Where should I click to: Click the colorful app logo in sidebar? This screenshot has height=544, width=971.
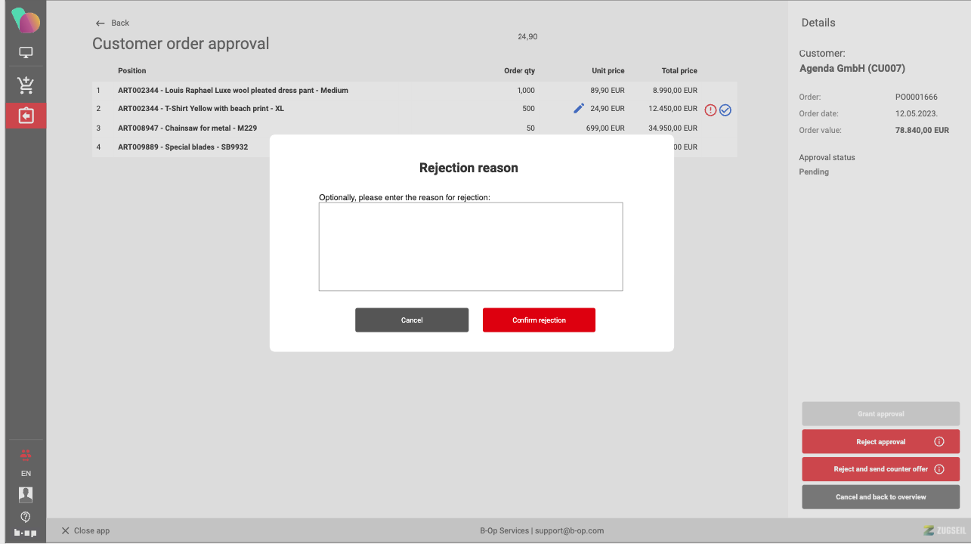pyautogui.click(x=26, y=20)
